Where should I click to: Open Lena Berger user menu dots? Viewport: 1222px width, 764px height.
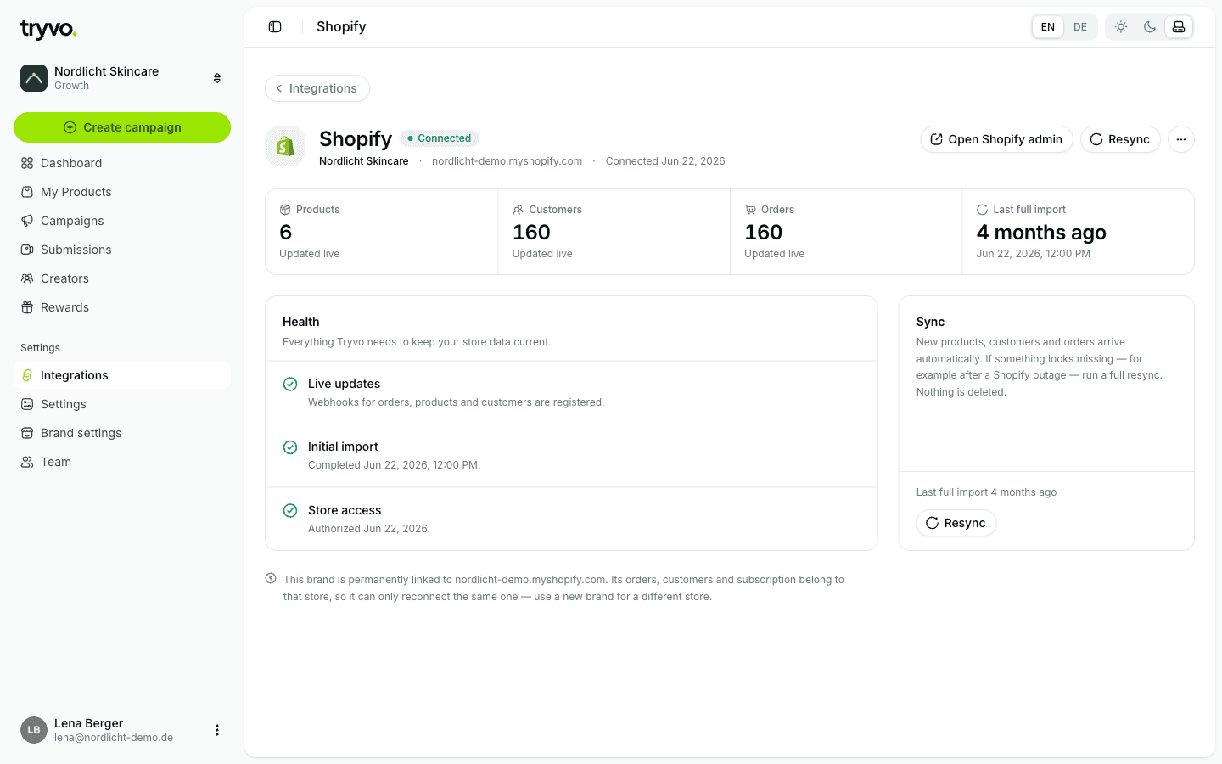point(217,730)
